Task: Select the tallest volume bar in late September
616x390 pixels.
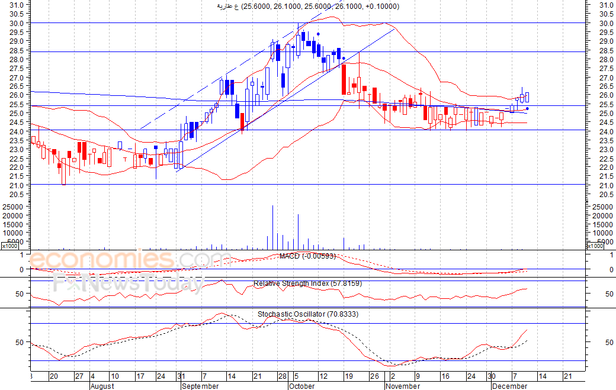Action: click(x=272, y=227)
